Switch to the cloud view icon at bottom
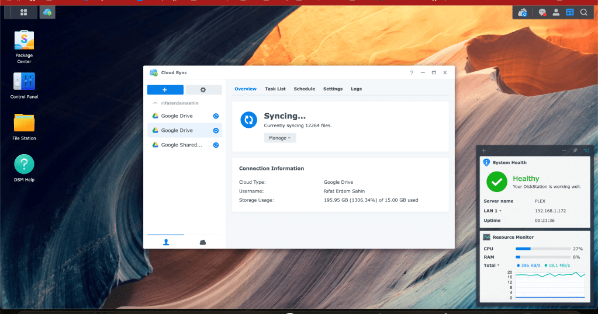Screen dimensions: 598x314 point(202,242)
